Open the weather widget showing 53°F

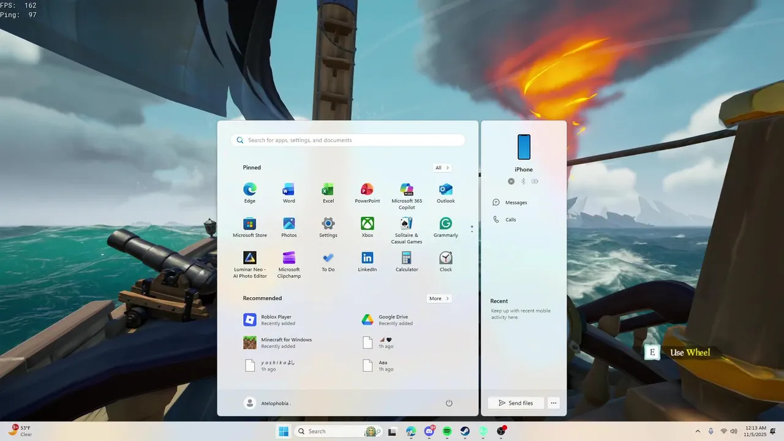pyautogui.click(x=20, y=431)
